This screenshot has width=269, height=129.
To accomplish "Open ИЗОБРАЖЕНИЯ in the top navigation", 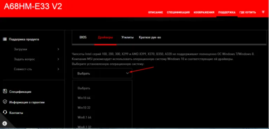I will 204,12.
